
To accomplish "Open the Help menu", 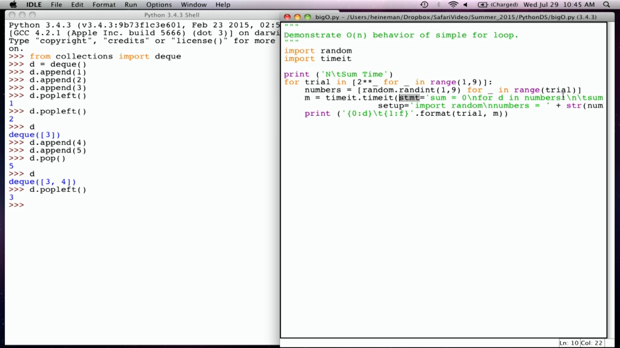I will (x=223, y=5).
